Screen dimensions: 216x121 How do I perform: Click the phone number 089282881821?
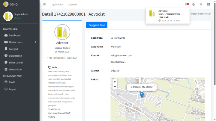click(118, 62)
